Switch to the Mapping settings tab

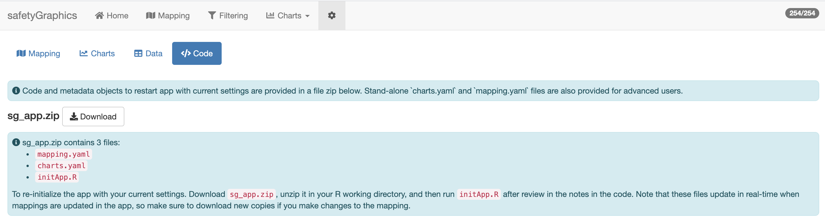[38, 53]
